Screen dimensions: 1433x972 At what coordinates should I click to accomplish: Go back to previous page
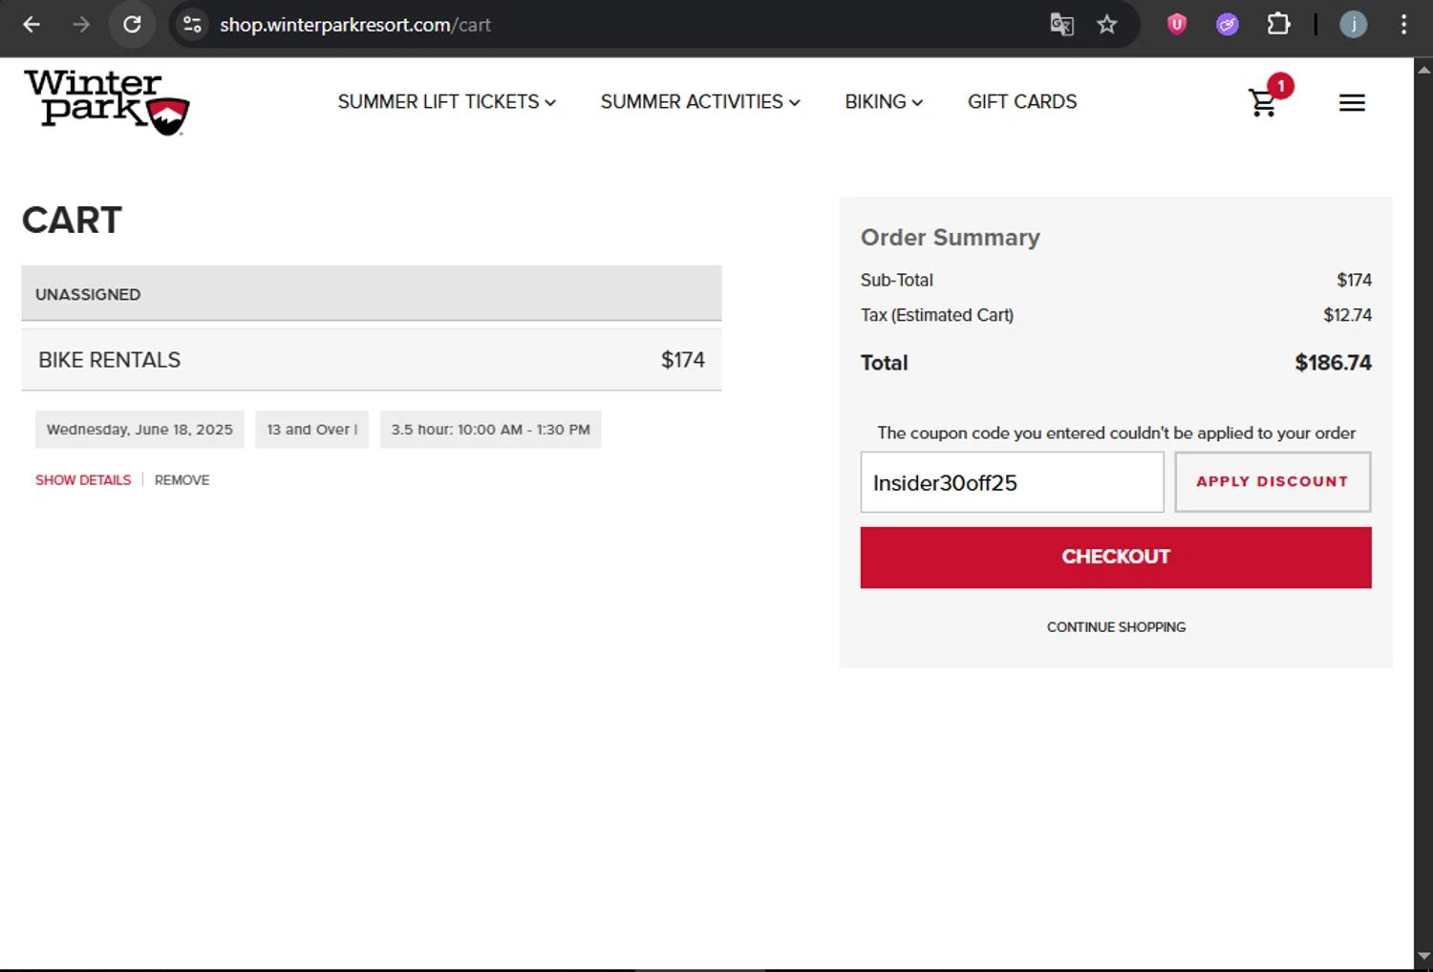click(x=32, y=25)
